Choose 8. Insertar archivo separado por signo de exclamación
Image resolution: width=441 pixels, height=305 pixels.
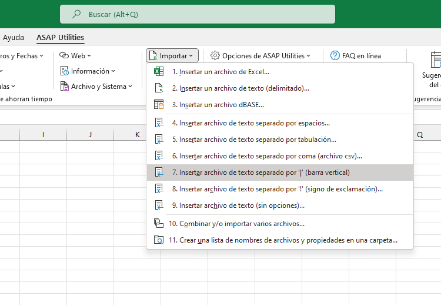[x=280, y=189]
